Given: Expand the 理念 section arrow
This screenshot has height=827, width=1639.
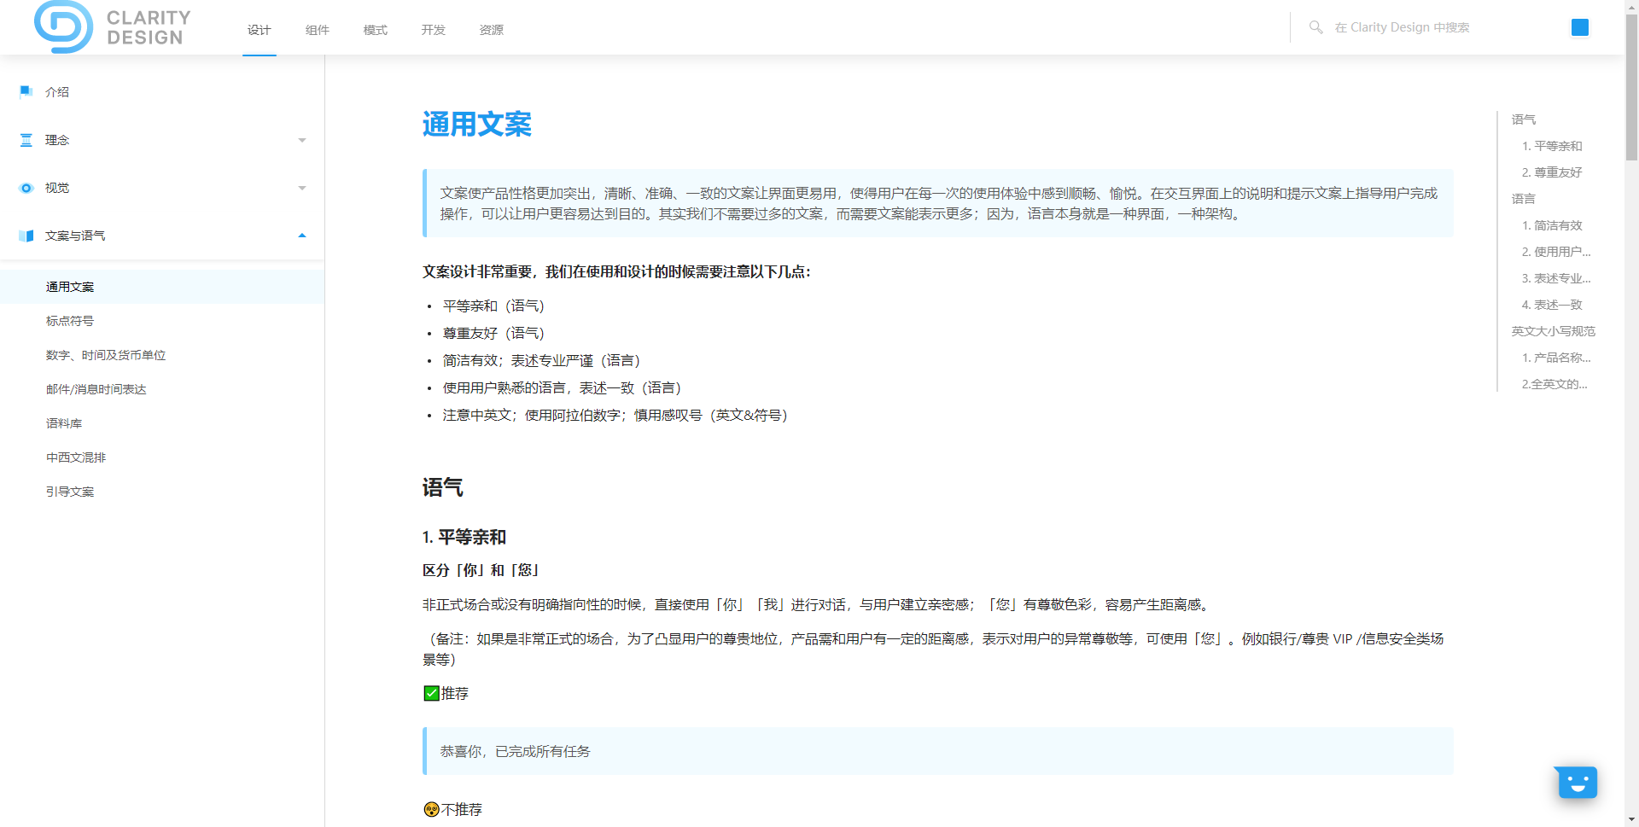Looking at the screenshot, I should click(x=302, y=140).
